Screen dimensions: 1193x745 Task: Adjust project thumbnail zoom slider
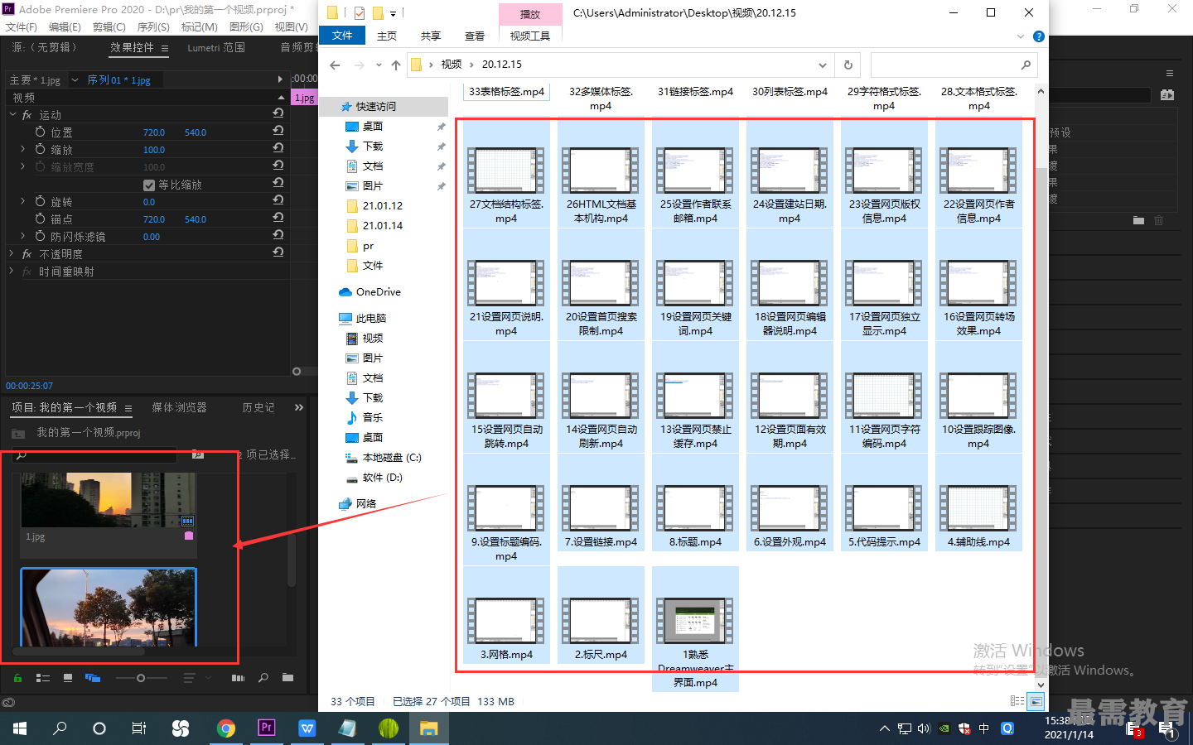141,678
